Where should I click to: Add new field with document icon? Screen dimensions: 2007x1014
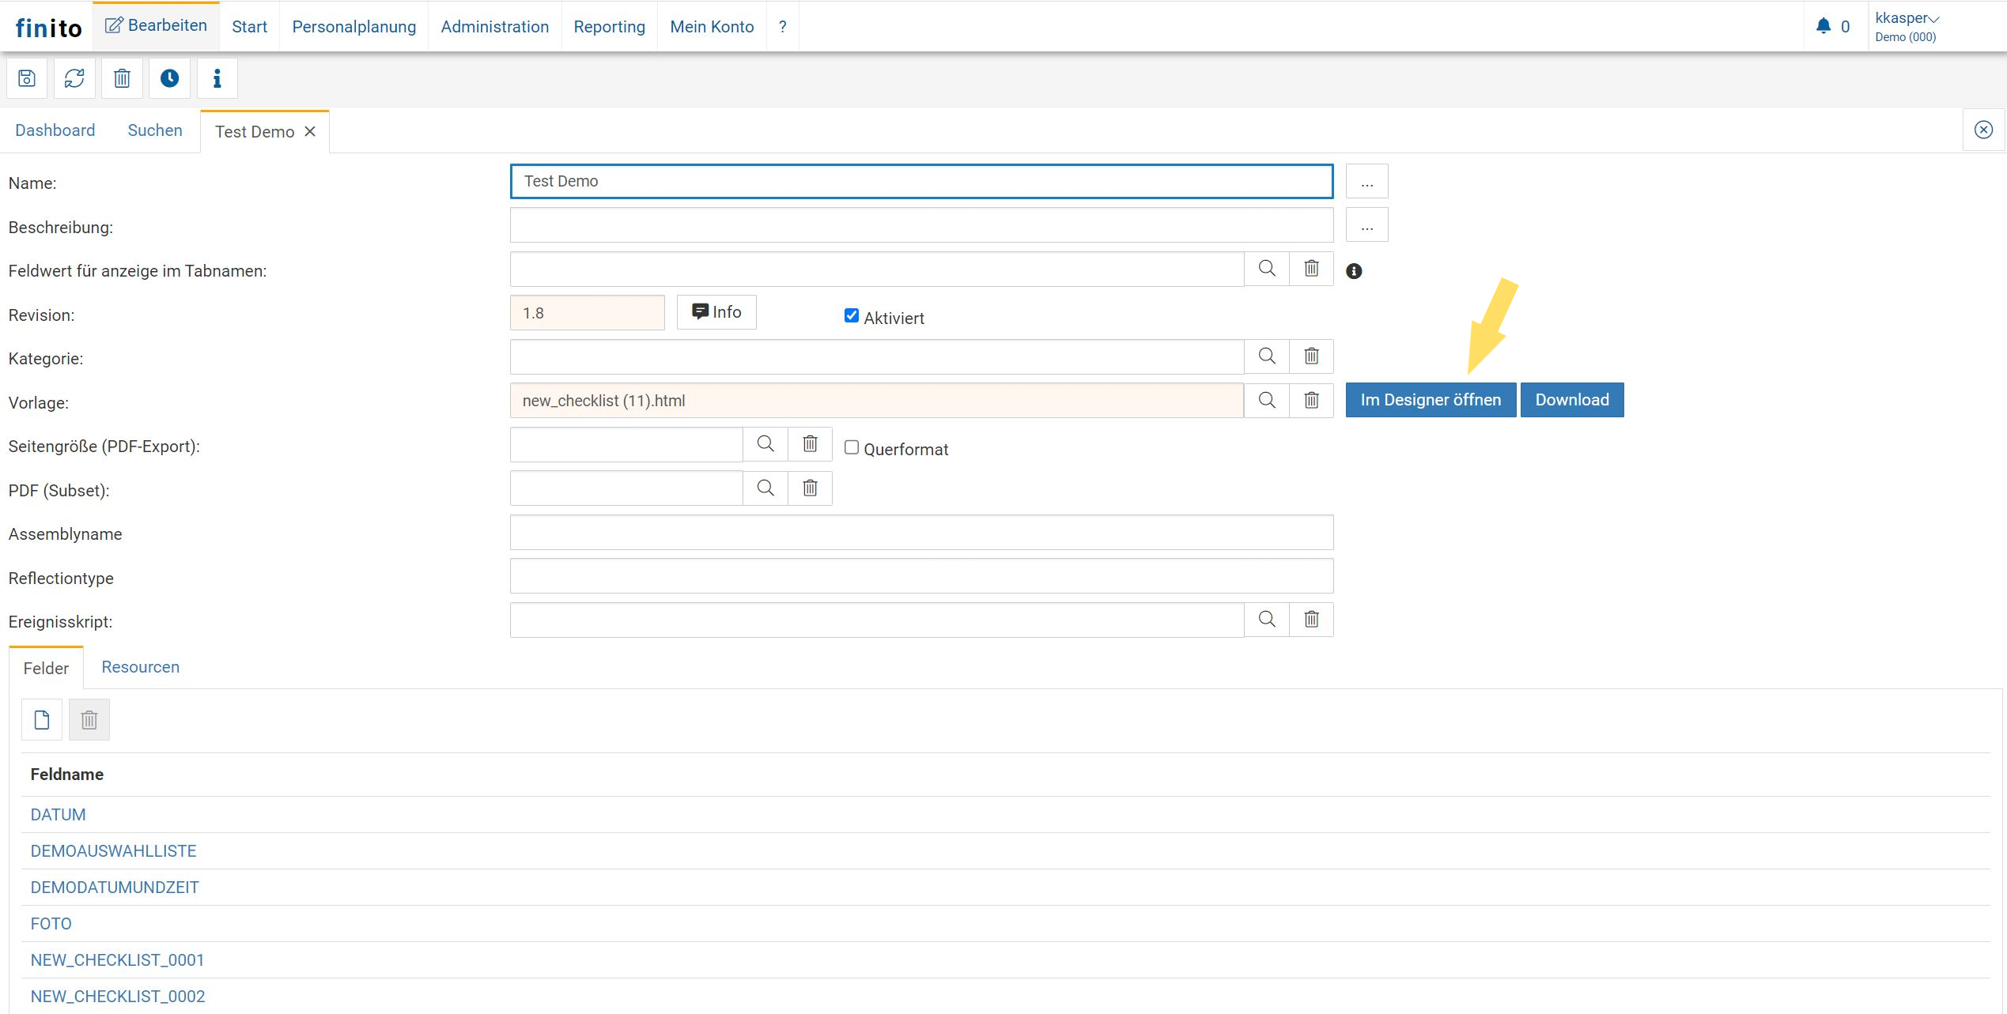42,720
